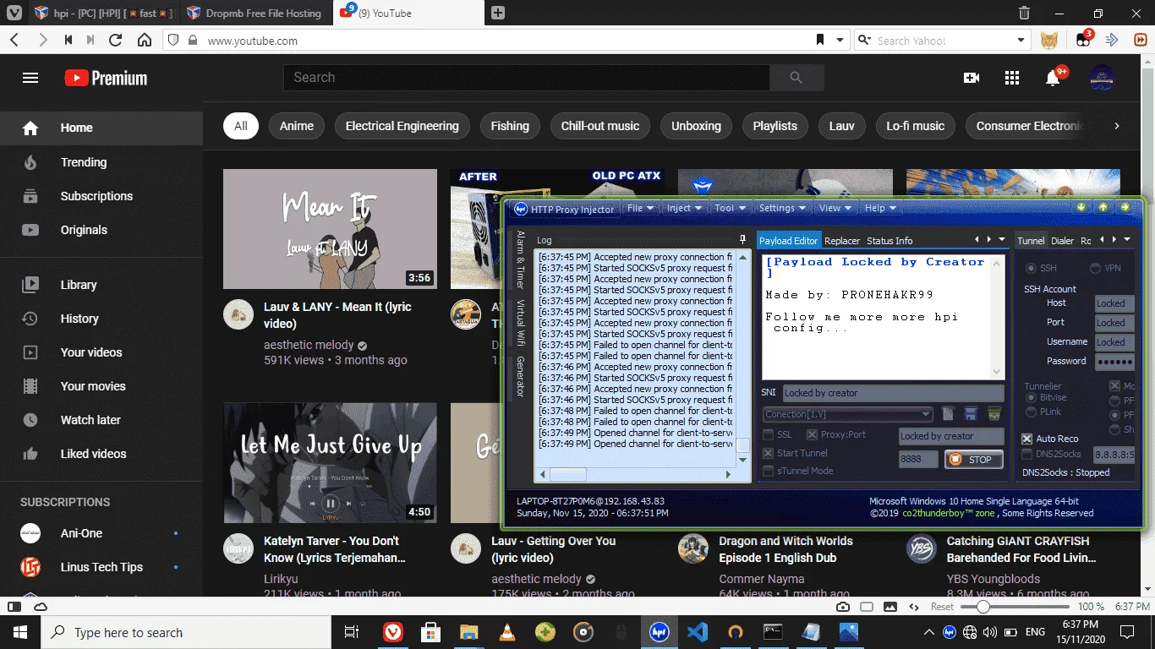
Task: Open Visual Studio Code from taskbar
Action: 698,632
